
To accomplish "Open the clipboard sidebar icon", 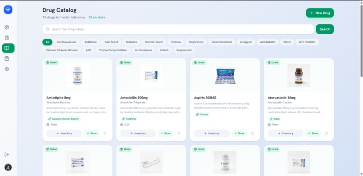I will pyautogui.click(x=7, y=38).
